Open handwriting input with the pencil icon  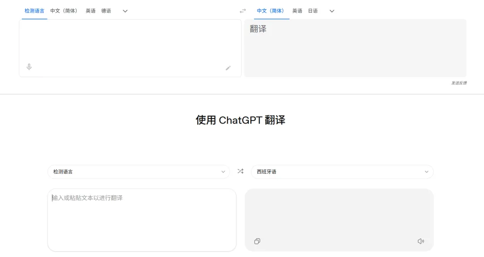point(228,68)
